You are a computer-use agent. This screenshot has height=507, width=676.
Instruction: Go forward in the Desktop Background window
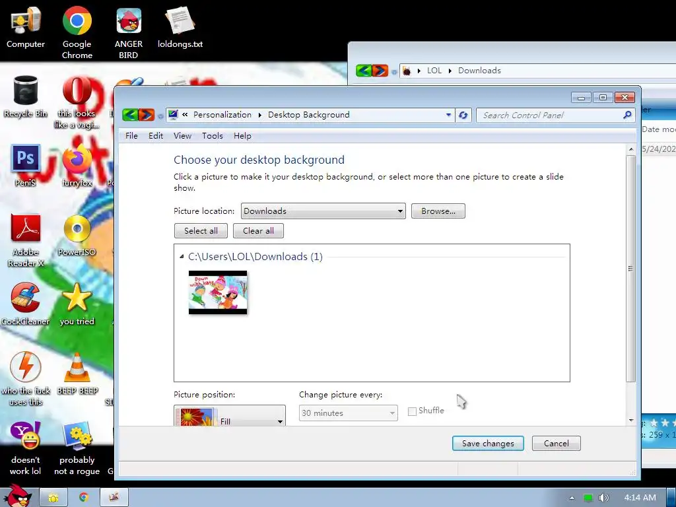[x=146, y=115]
